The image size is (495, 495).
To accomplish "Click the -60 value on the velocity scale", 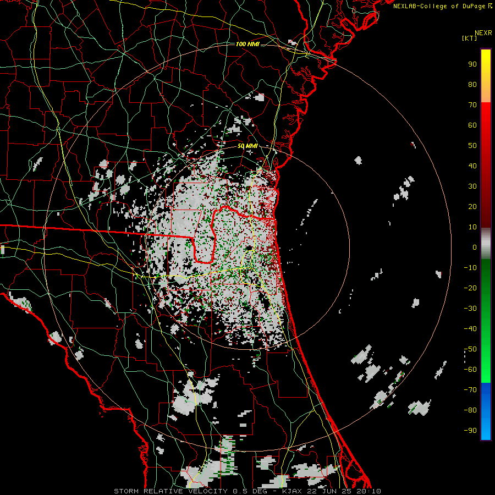I will pos(470,370).
